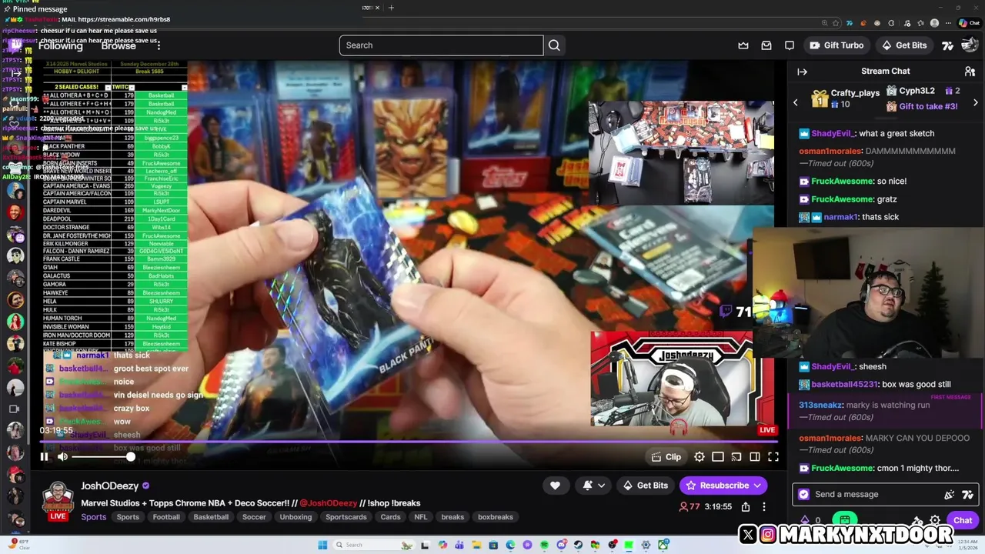This screenshot has height=554, width=985.
Task: Share the stream via share icon
Action: point(746,507)
